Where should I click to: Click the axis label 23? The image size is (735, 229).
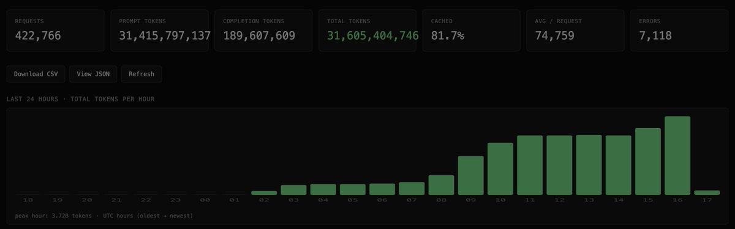click(x=175, y=200)
